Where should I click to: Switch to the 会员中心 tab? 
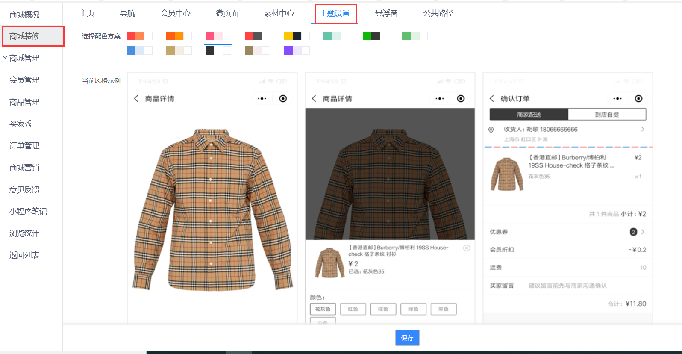click(x=176, y=13)
